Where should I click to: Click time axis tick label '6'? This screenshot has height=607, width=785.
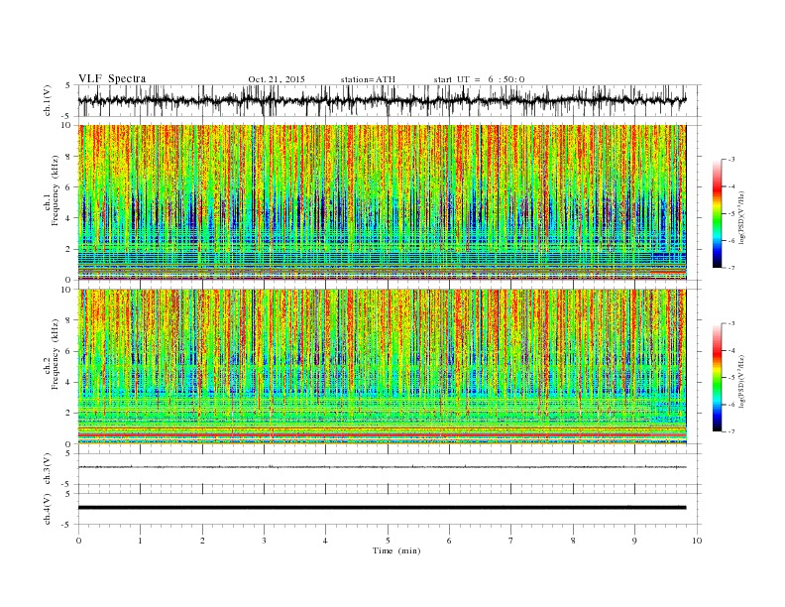tap(449, 541)
